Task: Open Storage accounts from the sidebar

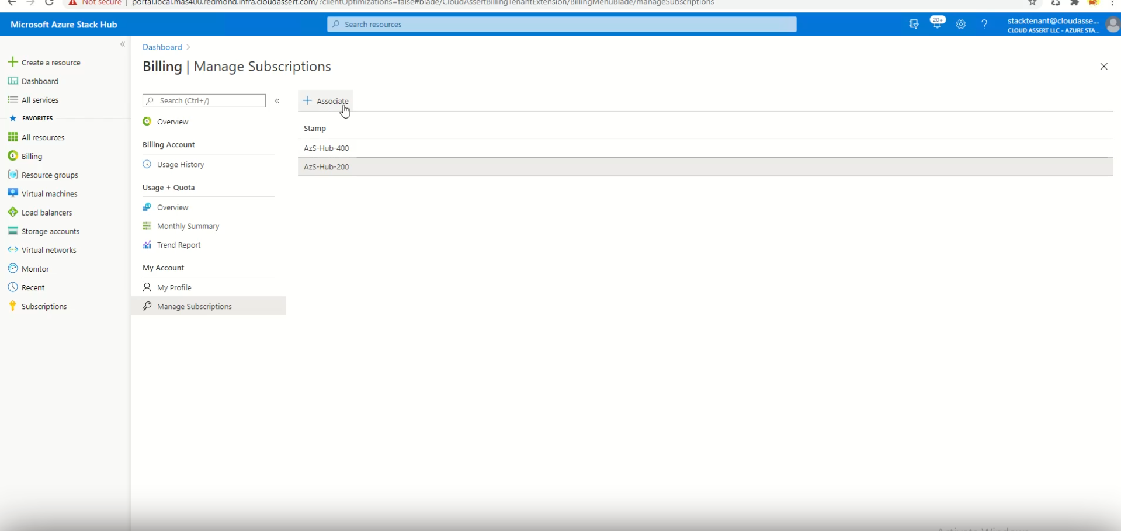Action: pos(50,231)
